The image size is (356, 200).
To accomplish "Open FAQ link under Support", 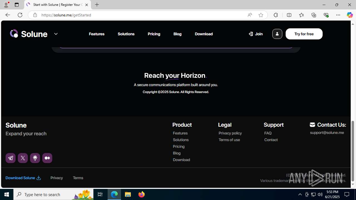I will click(268, 133).
